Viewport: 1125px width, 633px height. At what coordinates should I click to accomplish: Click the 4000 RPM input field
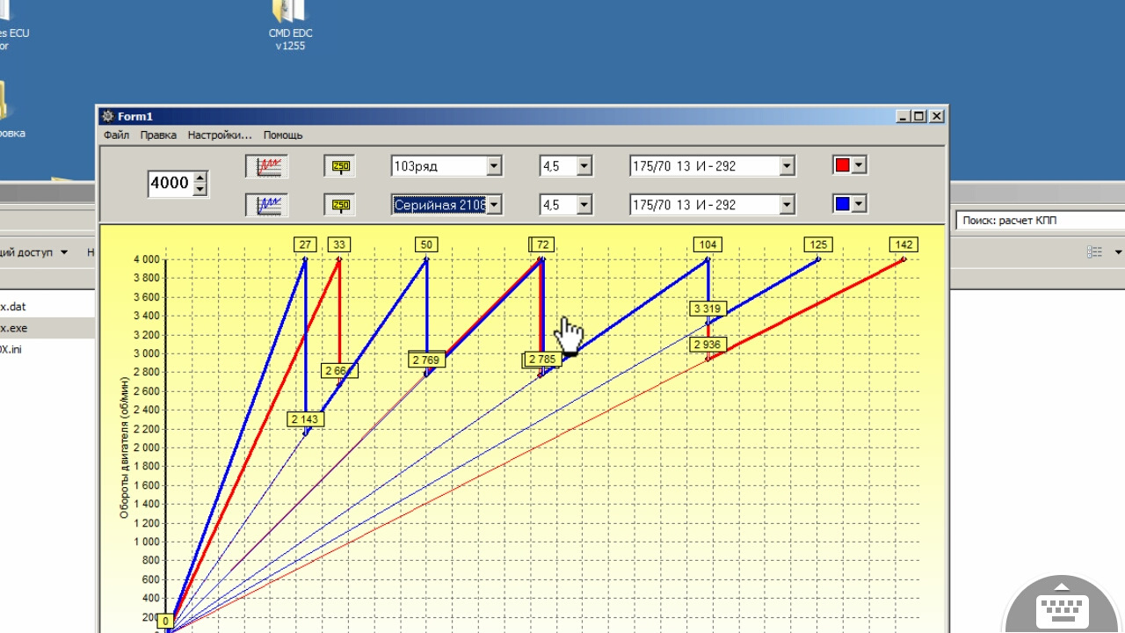click(170, 183)
